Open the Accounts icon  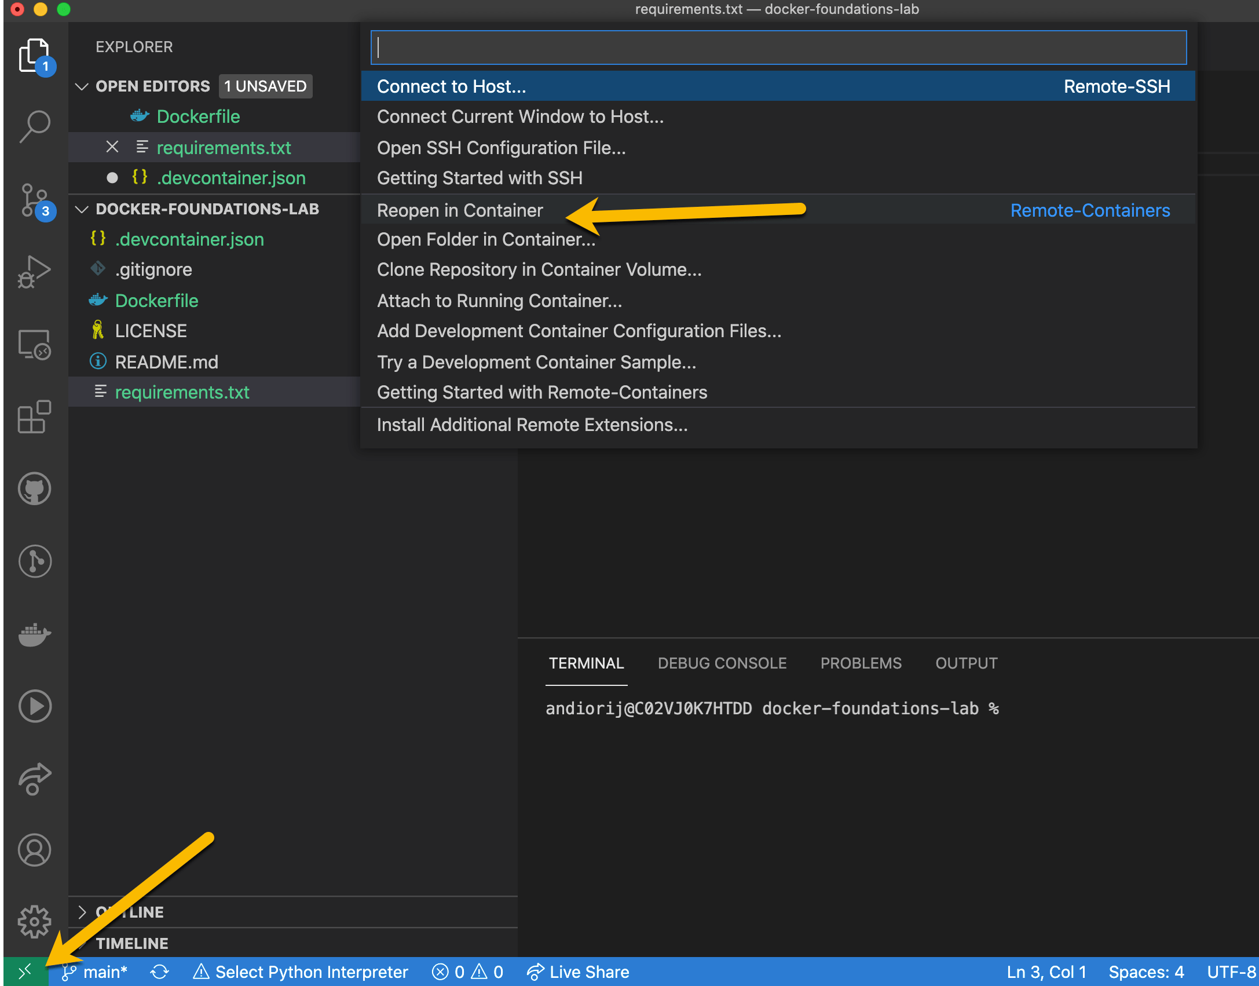click(x=35, y=850)
